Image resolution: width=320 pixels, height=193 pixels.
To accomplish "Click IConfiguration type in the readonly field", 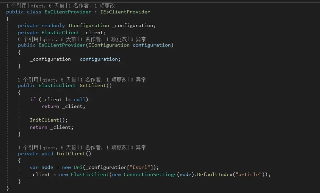I will pos(88,26).
